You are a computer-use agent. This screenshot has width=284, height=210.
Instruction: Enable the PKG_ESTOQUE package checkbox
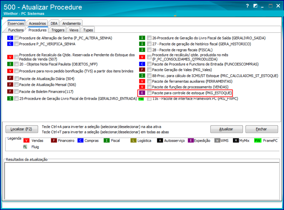(149, 93)
